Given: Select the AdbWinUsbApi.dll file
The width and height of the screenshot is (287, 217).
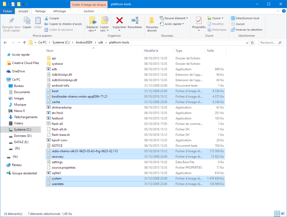Looking at the screenshot, I should (135, 80).
